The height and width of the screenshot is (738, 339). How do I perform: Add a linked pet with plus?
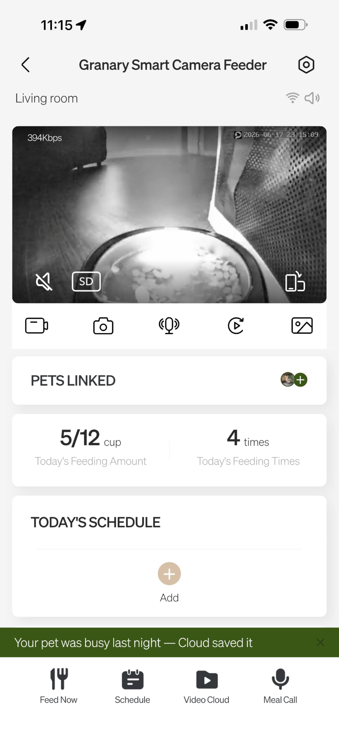(300, 380)
